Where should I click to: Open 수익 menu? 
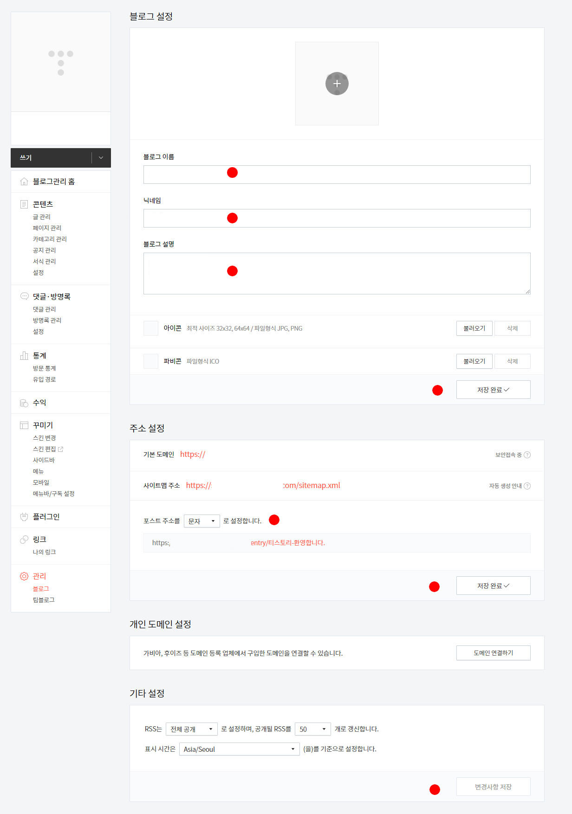click(x=39, y=403)
